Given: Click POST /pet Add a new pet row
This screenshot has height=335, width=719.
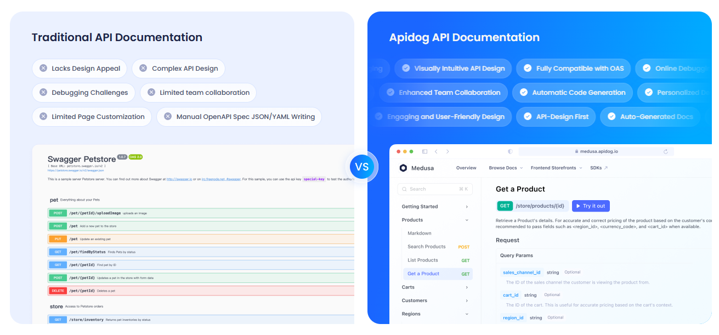Looking at the screenshot, I should pyautogui.click(x=201, y=226).
